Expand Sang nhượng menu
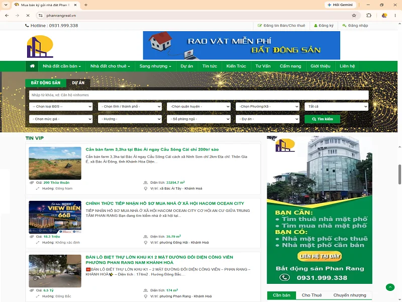Viewport: 402px width, 302px height. [155, 66]
